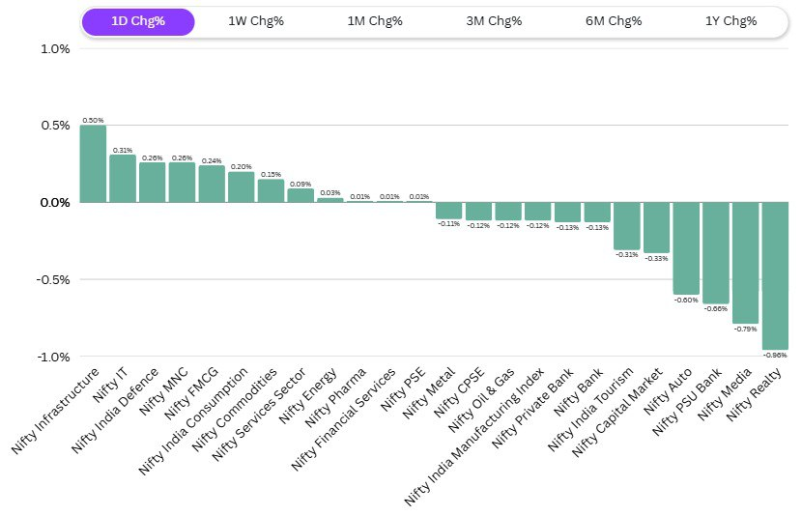The height and width of the screenshot is (516, 802).
Task: Select the Nifty Capital Market bar
Action: coord(657,228)
